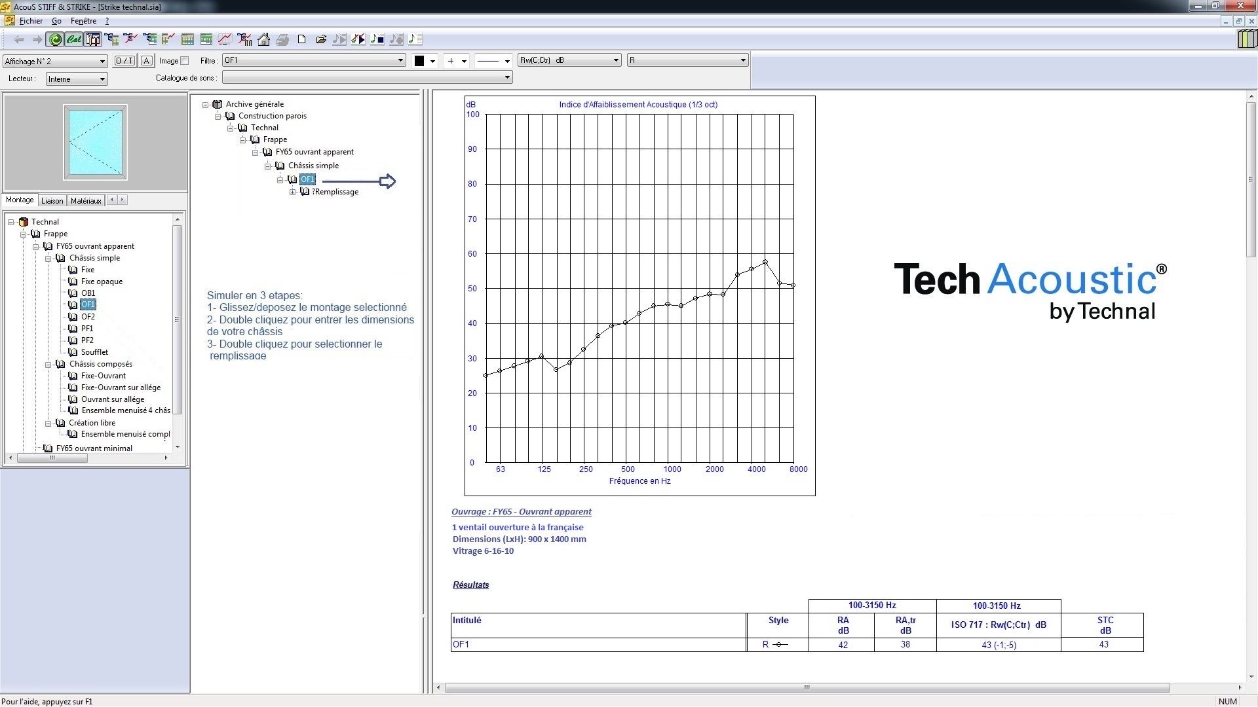Viewport: 1258px width, 707px height.
Task: Open the line style dropdown
Action: pyautogui.click(x=493, y=61)
